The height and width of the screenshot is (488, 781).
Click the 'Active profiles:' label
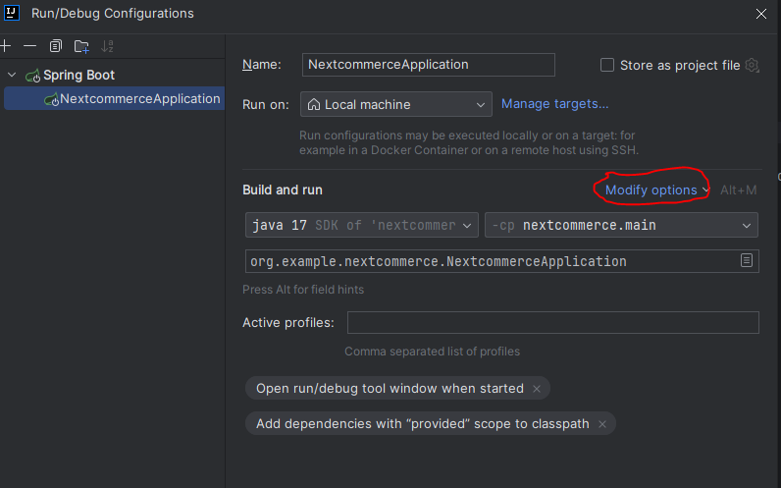(287, 322)
